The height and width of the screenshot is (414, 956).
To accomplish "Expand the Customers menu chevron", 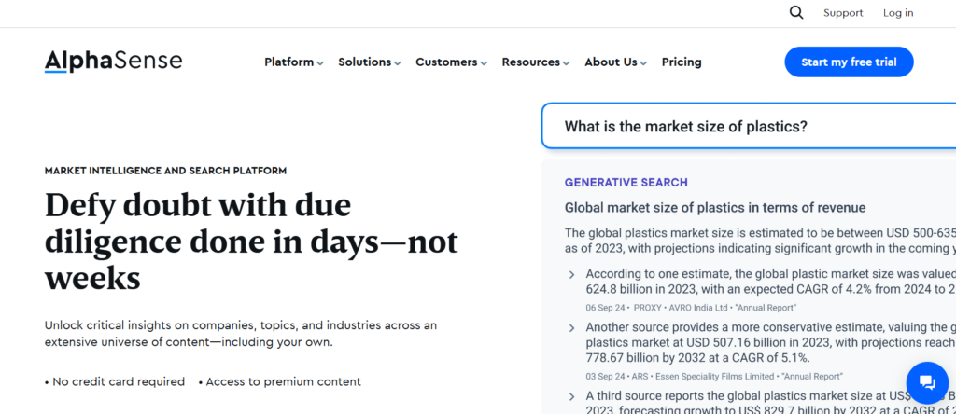I will point(484,62).
